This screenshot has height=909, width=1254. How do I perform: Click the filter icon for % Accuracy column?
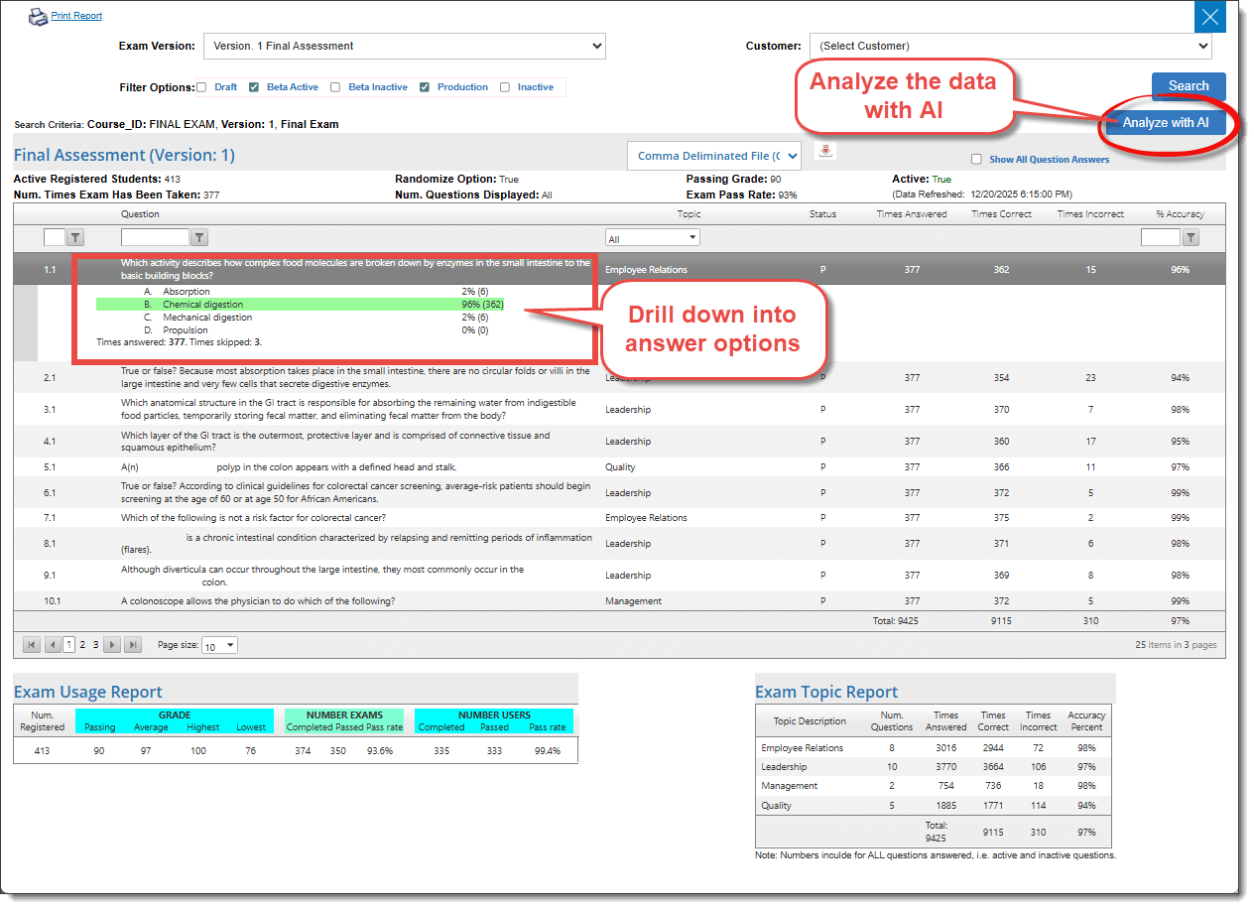(1191, 237)
